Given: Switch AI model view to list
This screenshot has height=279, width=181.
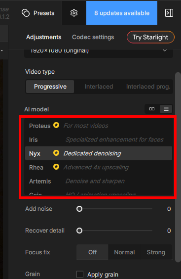Looking at the screenshot, I should 166,109.
